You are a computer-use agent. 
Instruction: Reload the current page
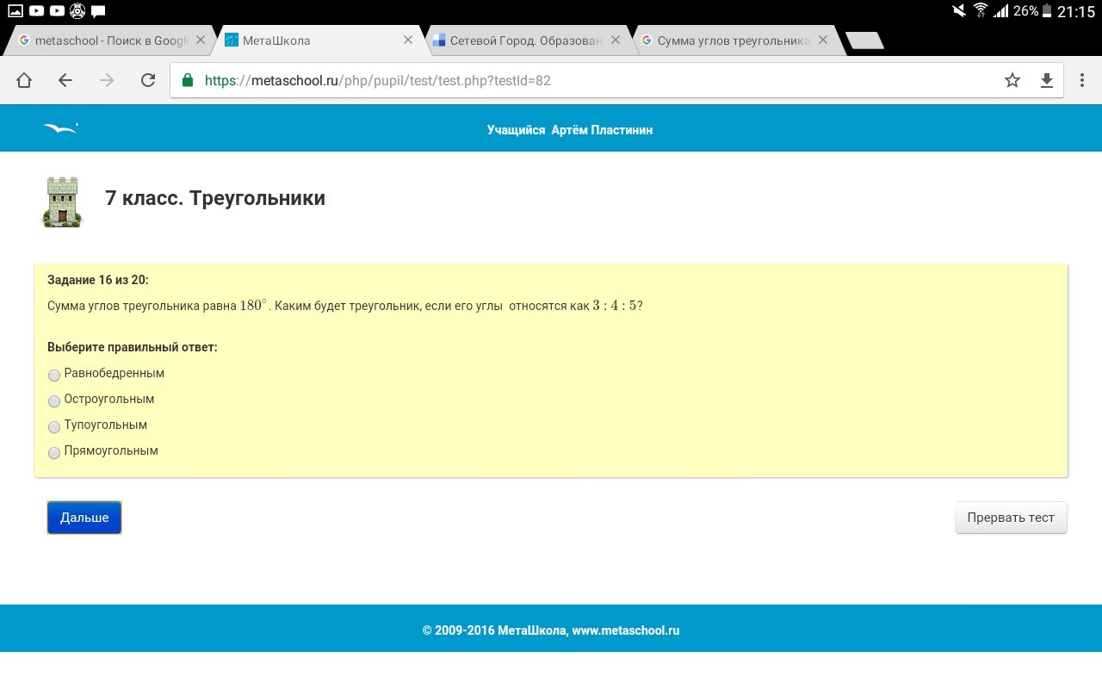click(x=148, y=80)
